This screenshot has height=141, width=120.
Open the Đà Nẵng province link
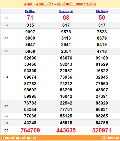pyautogui.click(x=30, y=11)
